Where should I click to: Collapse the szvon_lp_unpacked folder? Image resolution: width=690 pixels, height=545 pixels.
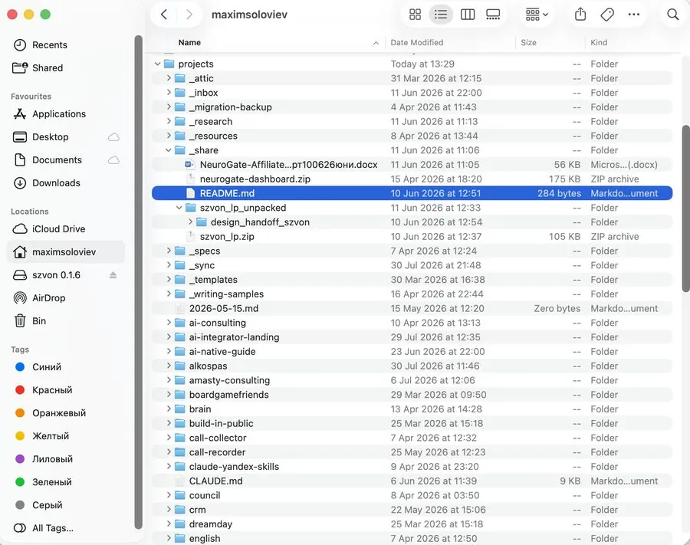tap(179, 208)
